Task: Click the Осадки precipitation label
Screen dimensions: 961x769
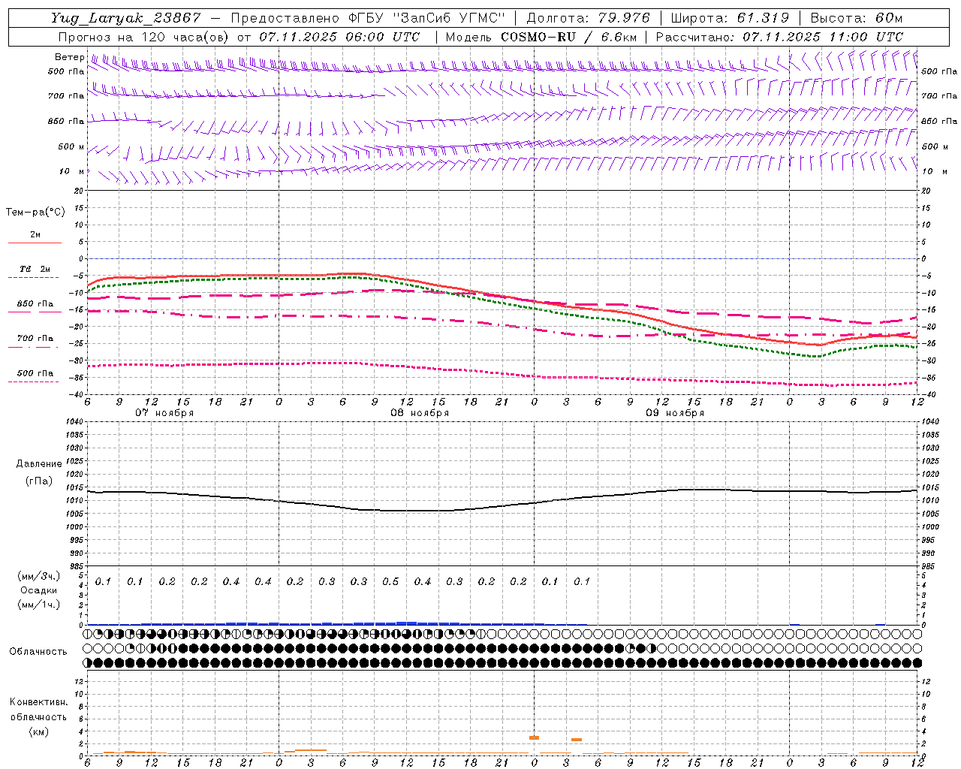Action: [x=39, y=590]
